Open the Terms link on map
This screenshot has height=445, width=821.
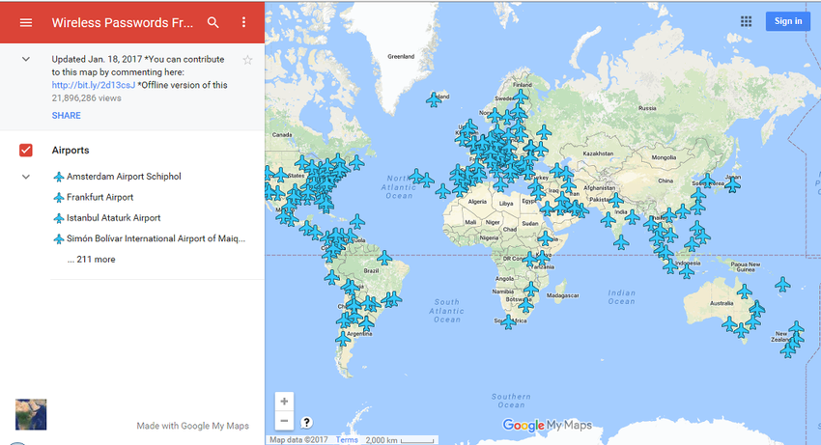click(347, 440)
